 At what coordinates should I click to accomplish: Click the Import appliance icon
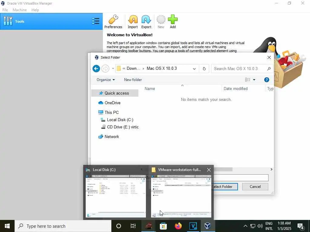coord(133,21)
